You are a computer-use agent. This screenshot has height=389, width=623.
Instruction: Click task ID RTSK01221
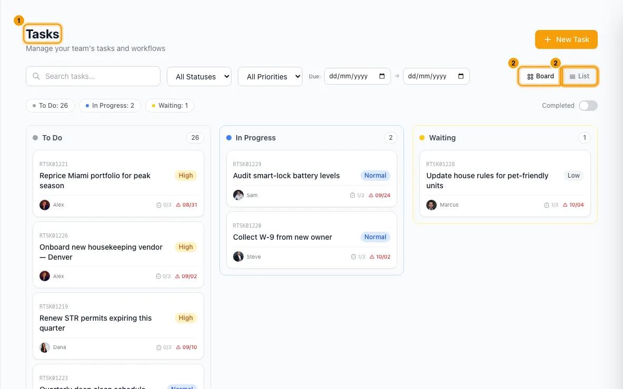click(x=54, y=164)
